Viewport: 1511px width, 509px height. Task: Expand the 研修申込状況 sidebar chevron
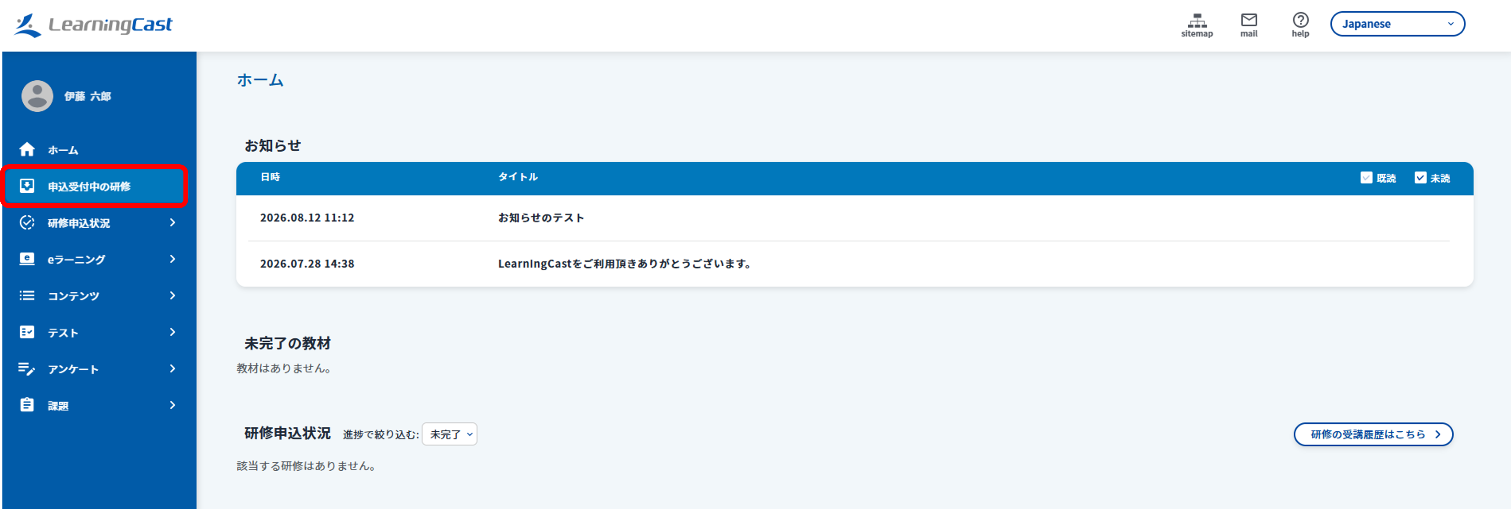tap(172, 222)
